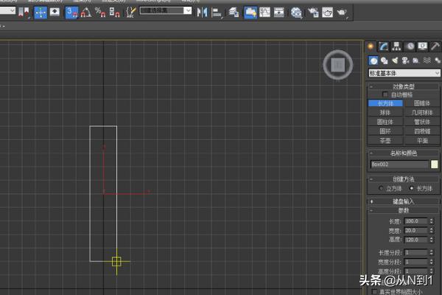Enable the 自动栅格 checkbox

(385, 94)
